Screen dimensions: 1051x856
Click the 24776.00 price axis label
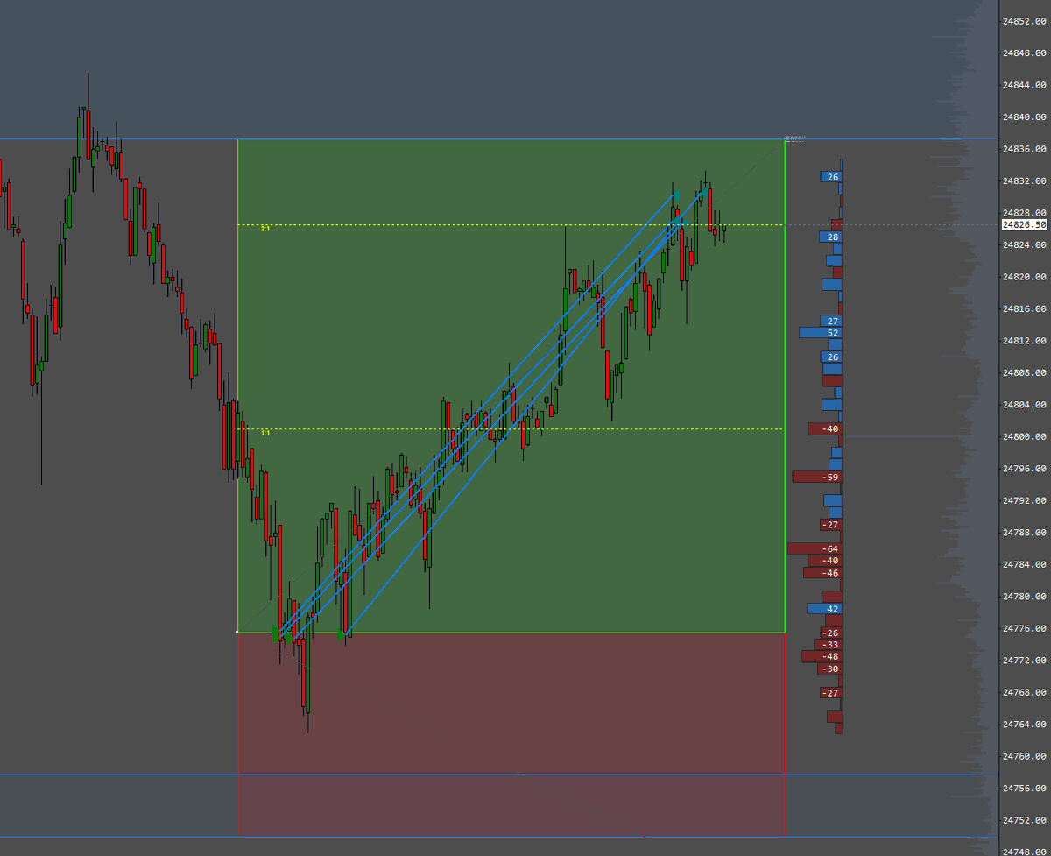[x=1026, y=628]
